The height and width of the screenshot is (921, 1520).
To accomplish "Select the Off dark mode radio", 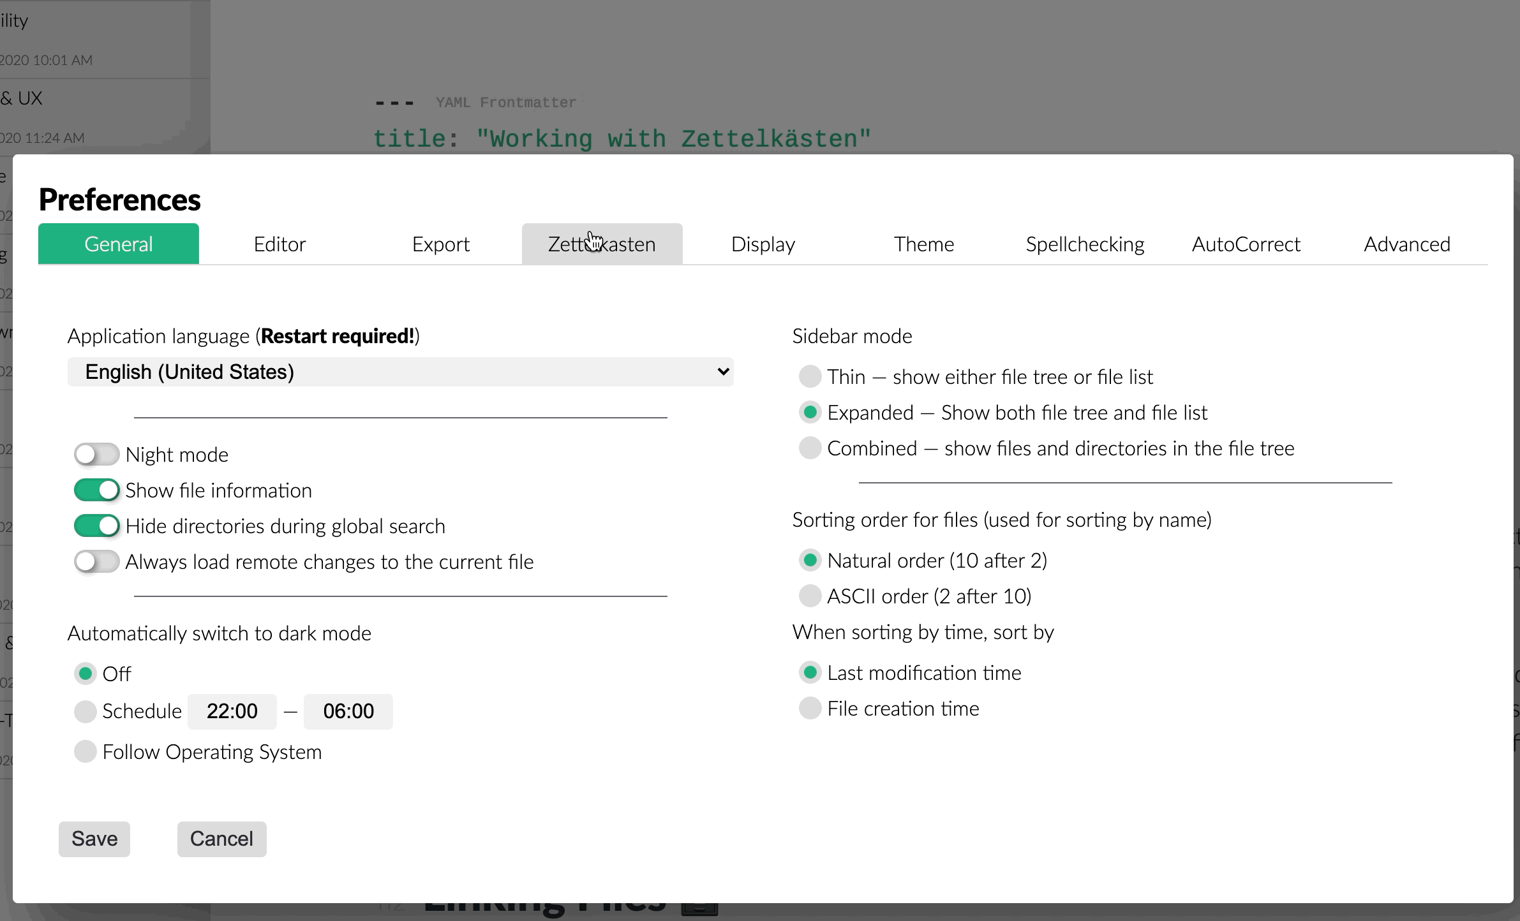I will 85,674.
